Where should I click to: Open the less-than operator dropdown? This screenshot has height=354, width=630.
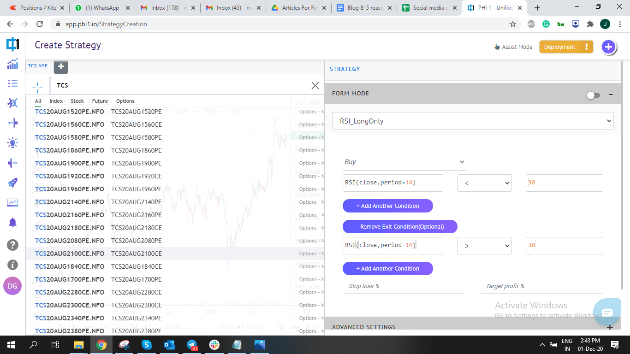pos(484,183)
